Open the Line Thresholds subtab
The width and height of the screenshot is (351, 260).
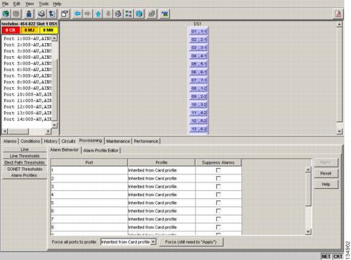tap(24, 156)
